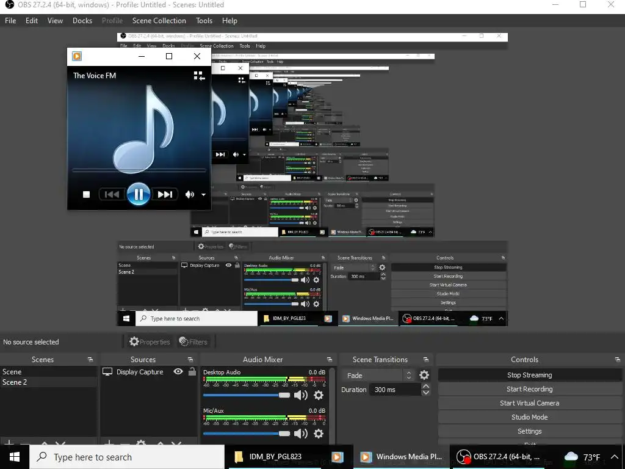Open OBS Settings
The image size is (625, 469).
click(x=529, y=431)
